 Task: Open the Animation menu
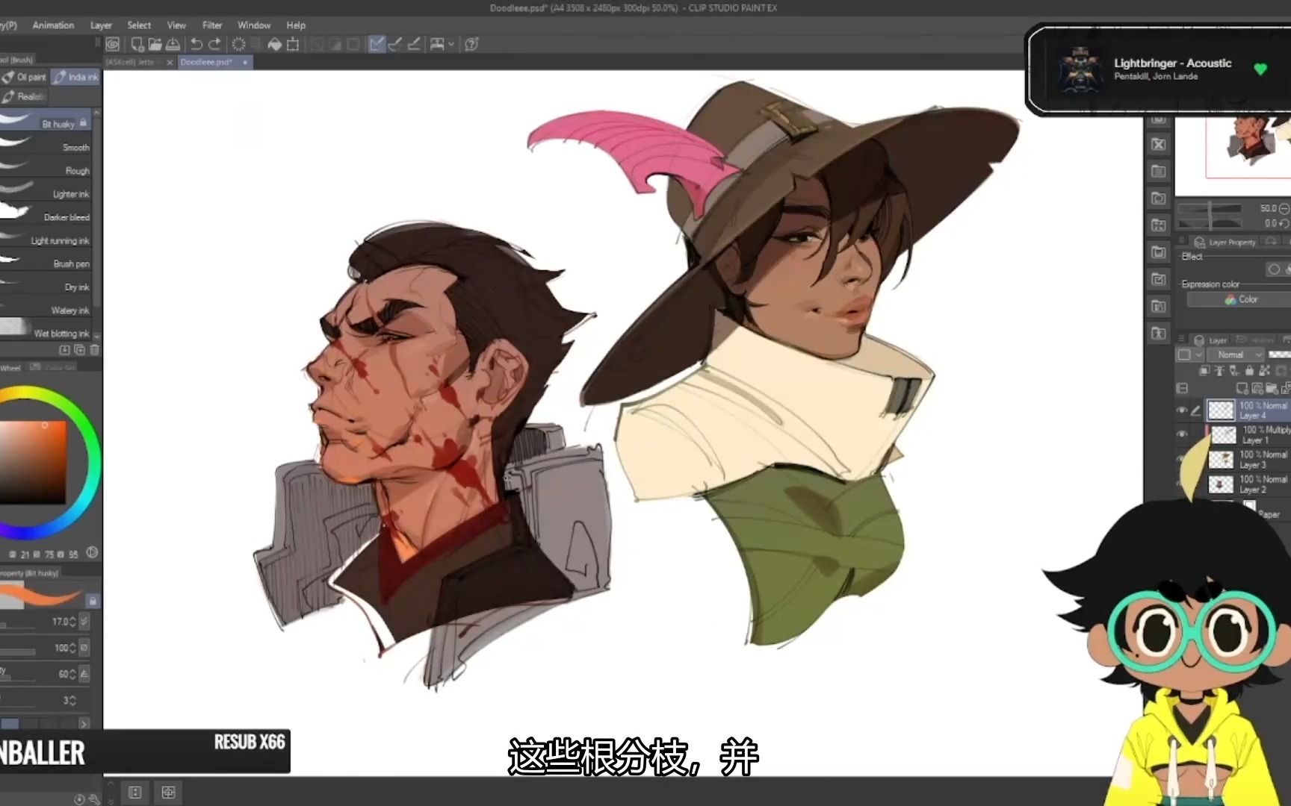tap(53, 25)
